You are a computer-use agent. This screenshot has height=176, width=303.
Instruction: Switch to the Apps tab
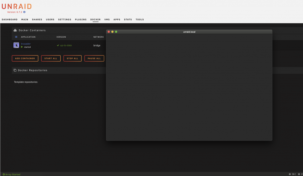117,19
